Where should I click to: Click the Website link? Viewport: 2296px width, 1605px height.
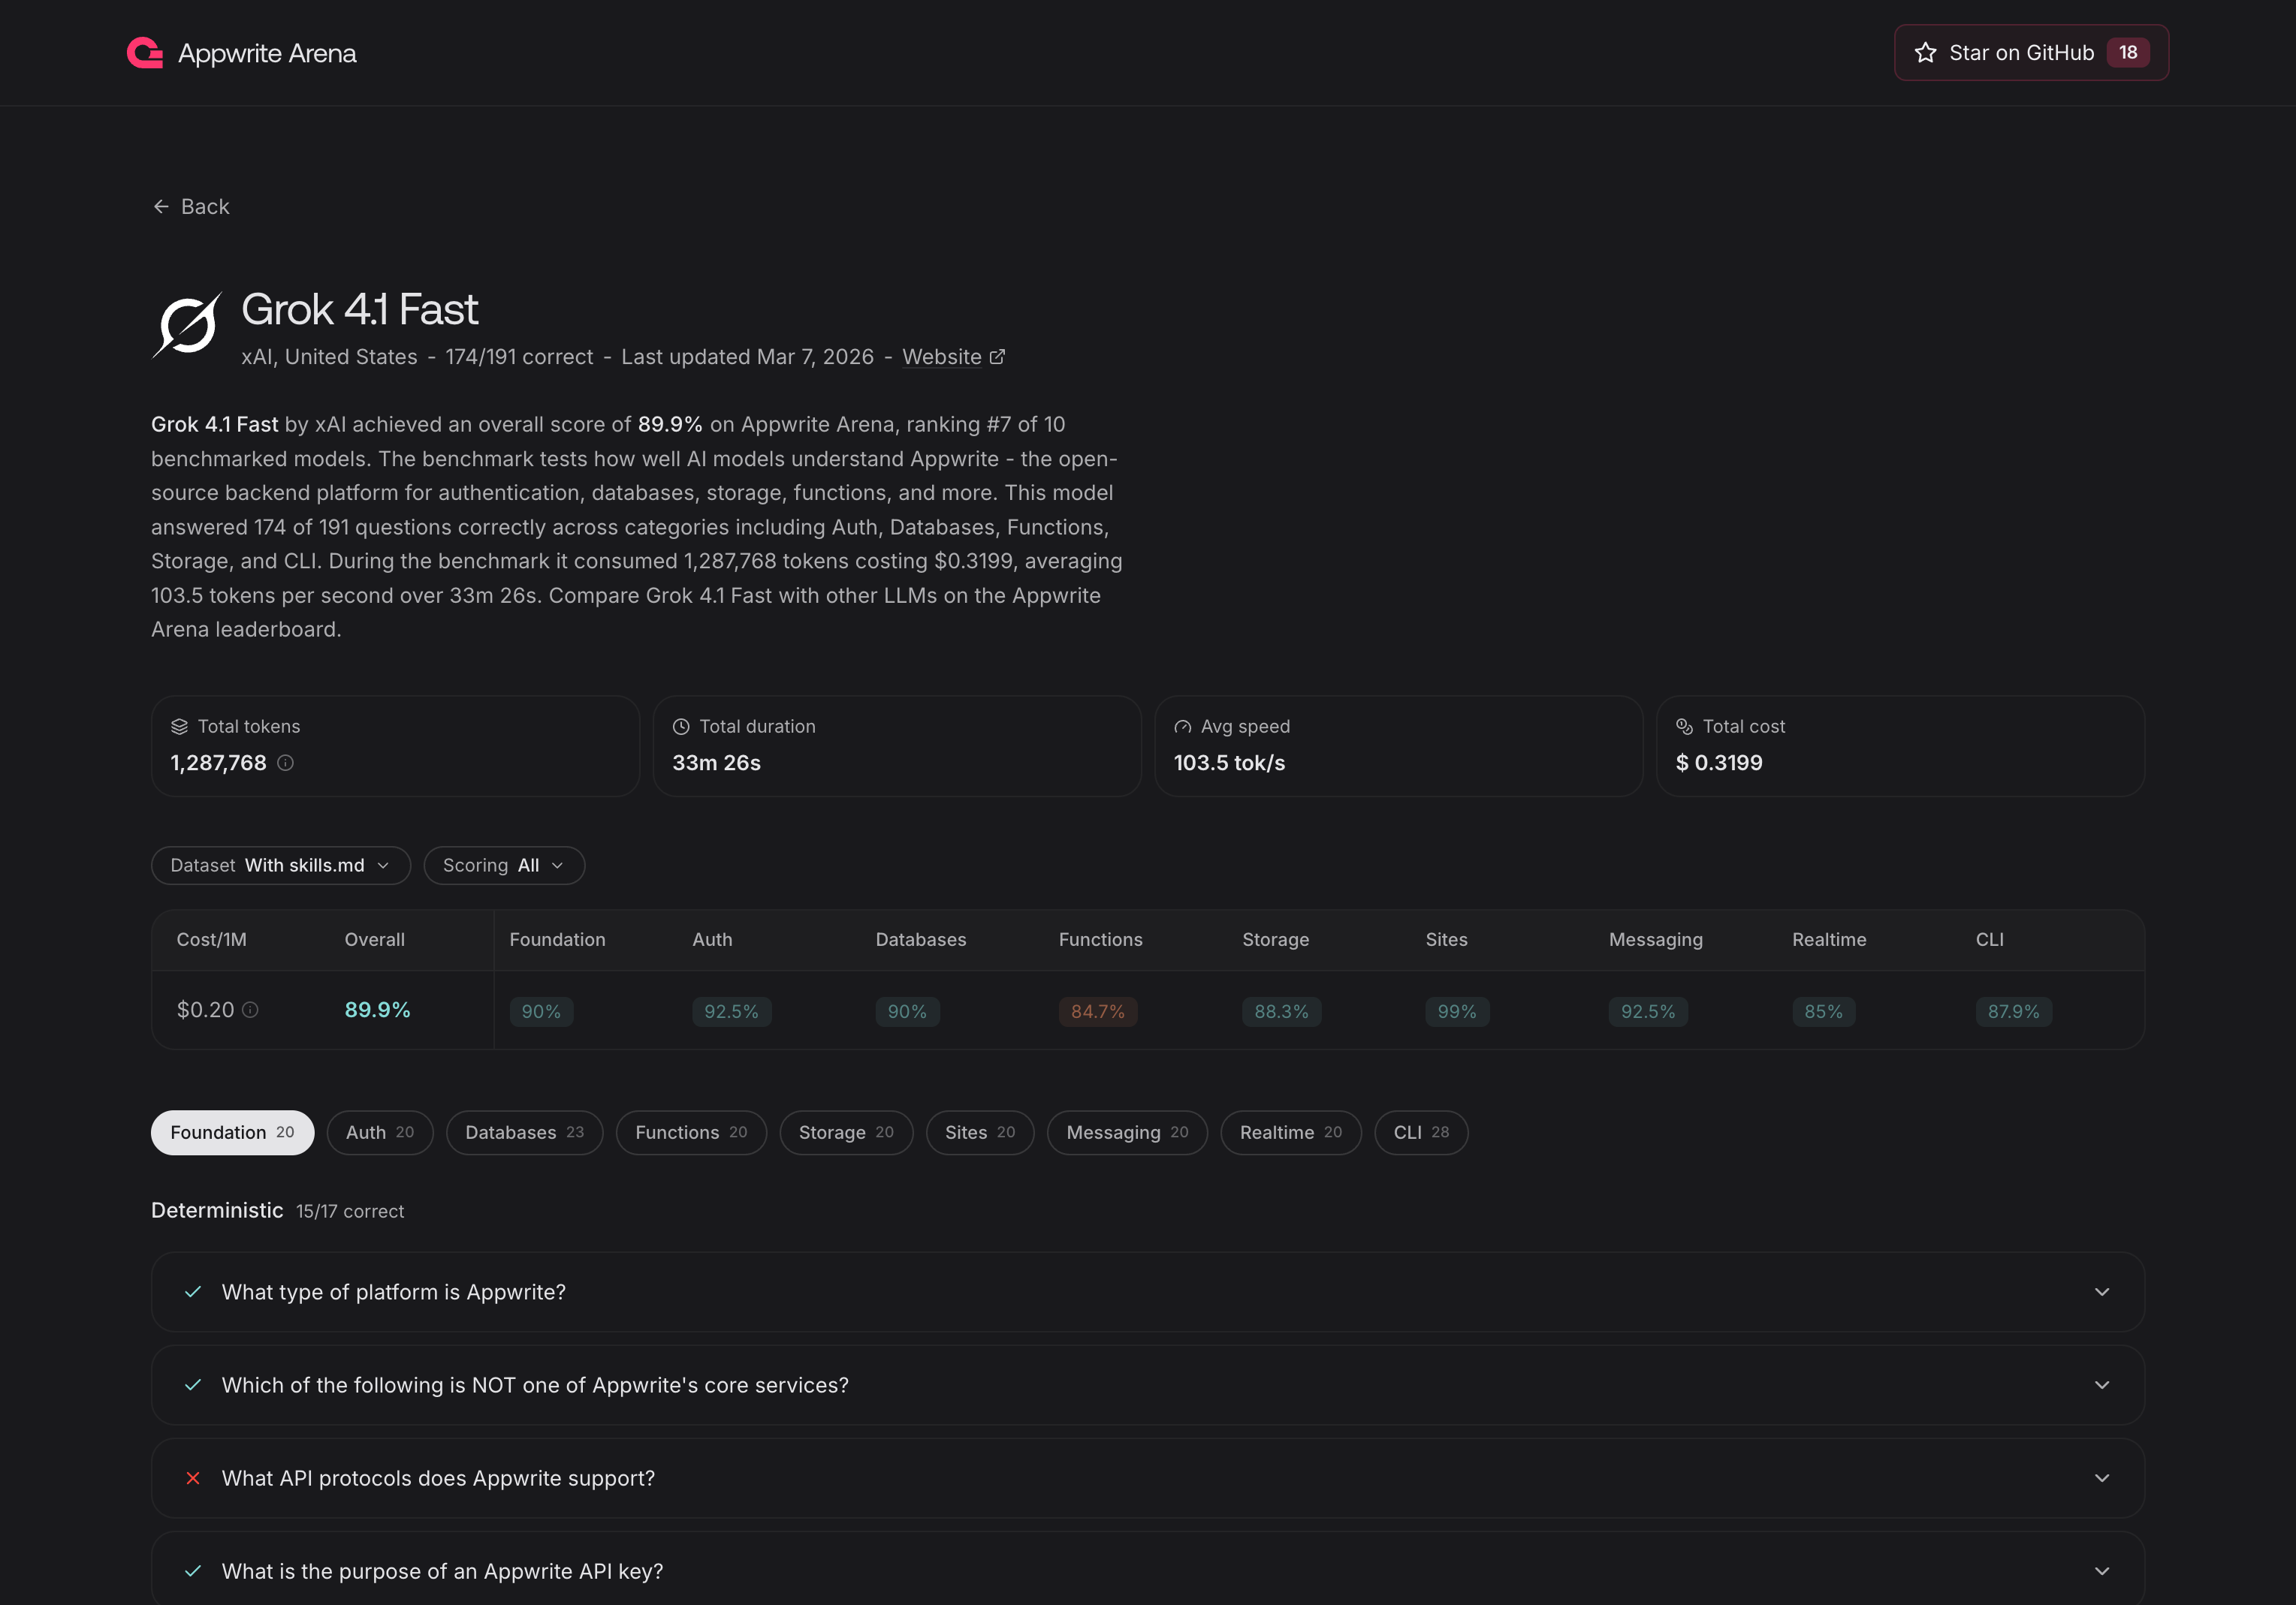point(942,357)
